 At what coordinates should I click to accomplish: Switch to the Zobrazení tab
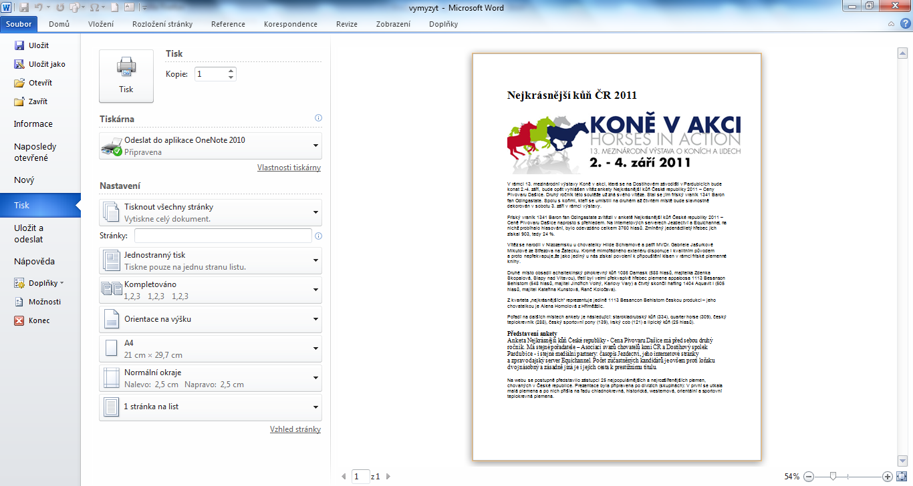(394, 24)
